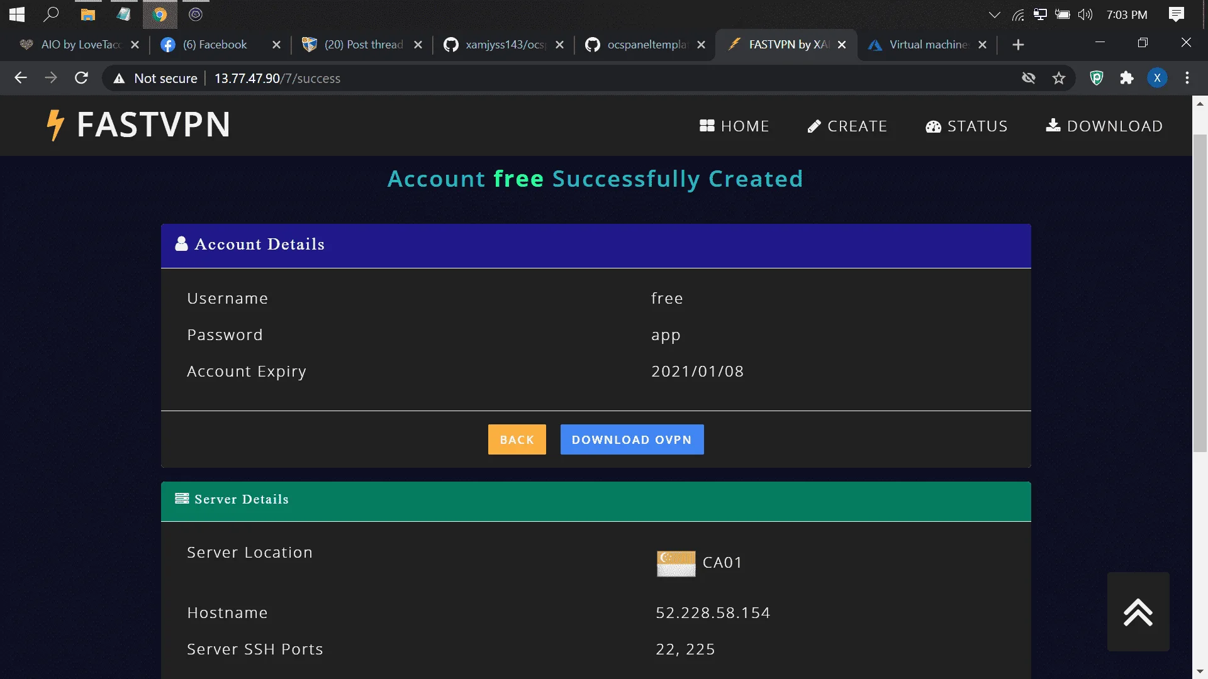Select the server flag icon beside CA01

tap(676, 563)
